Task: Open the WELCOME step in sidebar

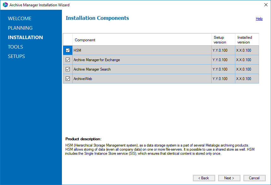Action: tap(20, 19)
